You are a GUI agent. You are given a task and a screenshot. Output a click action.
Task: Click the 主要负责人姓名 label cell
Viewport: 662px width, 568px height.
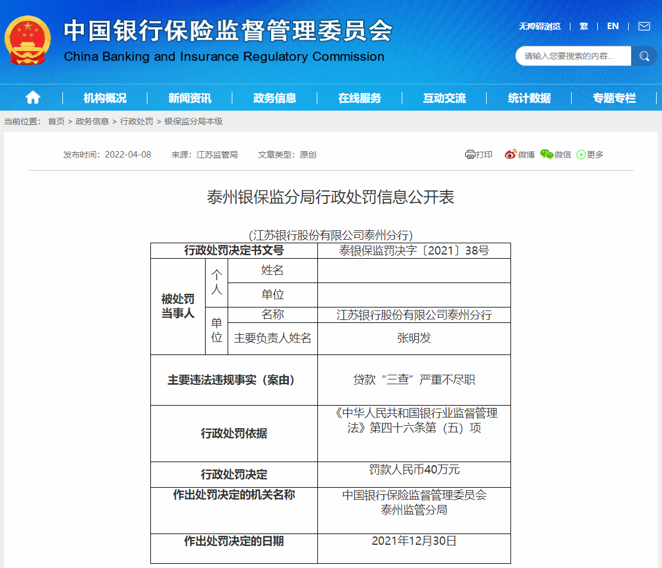tap(273, 338)
